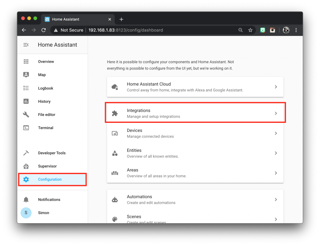
Task: Open the browser three-dot menu
Action: point(296,30)
